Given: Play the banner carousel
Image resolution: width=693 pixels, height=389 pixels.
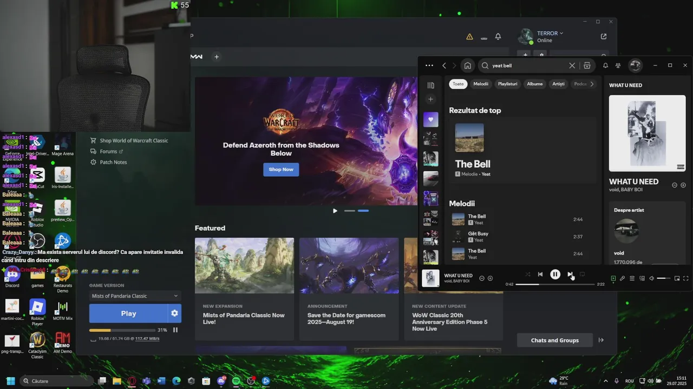Looking at the screenshot, I should coord(335,211).
